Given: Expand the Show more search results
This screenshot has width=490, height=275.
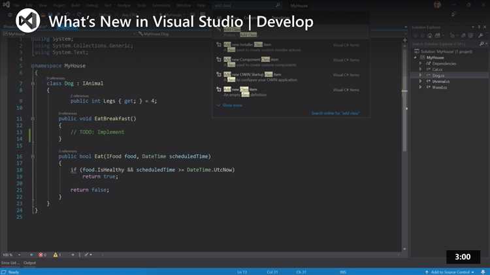Looking at the screenshot, I should click(232, 105).
